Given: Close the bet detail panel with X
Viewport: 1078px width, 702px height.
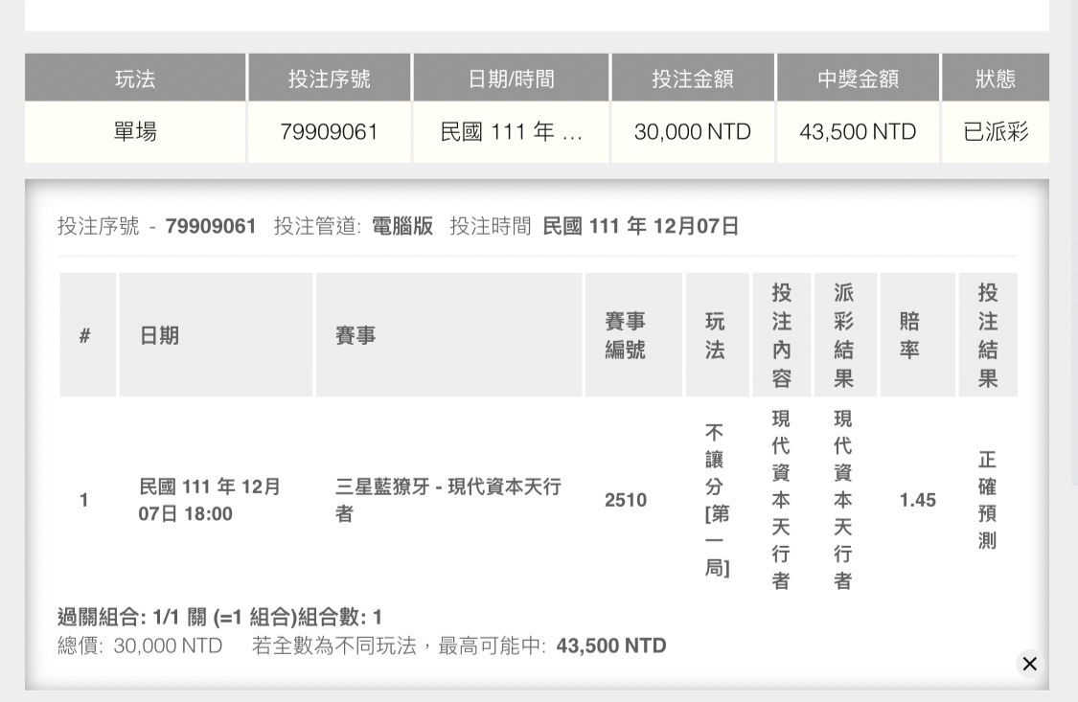Looking at the screenshot, I should (1029, 664).
